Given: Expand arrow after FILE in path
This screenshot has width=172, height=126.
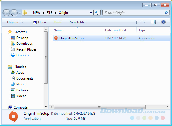Looking at the screenshot, I should [x=56, y=13].
